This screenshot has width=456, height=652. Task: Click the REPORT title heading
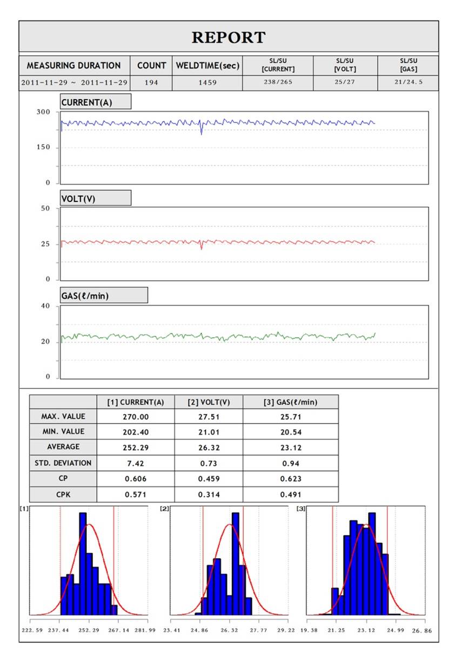click(229, 37)
